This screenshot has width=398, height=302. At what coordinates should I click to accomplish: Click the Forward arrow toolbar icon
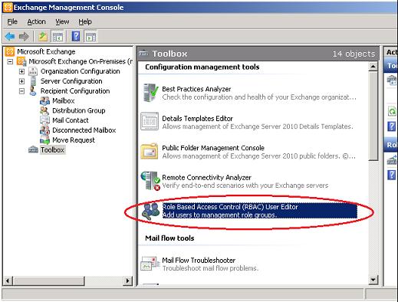click(24, 37)
